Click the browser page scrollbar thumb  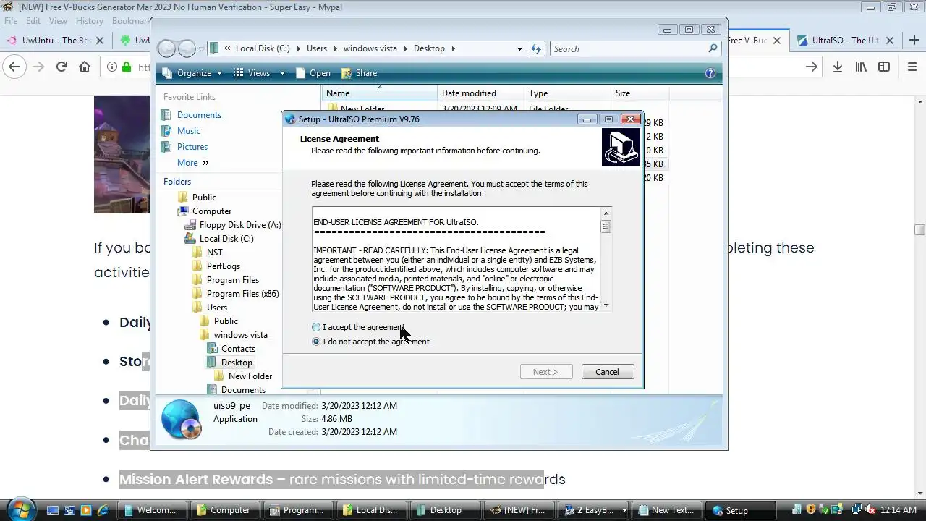[919, 230]
